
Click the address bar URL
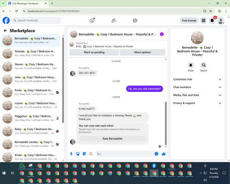[x=54, y=11]
